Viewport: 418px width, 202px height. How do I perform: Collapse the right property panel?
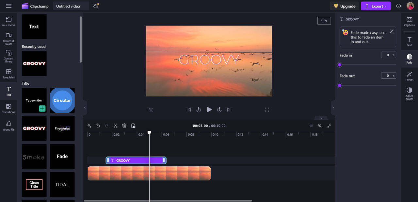pos(333,108)
